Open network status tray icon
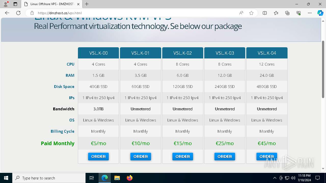 click(287, 178)
